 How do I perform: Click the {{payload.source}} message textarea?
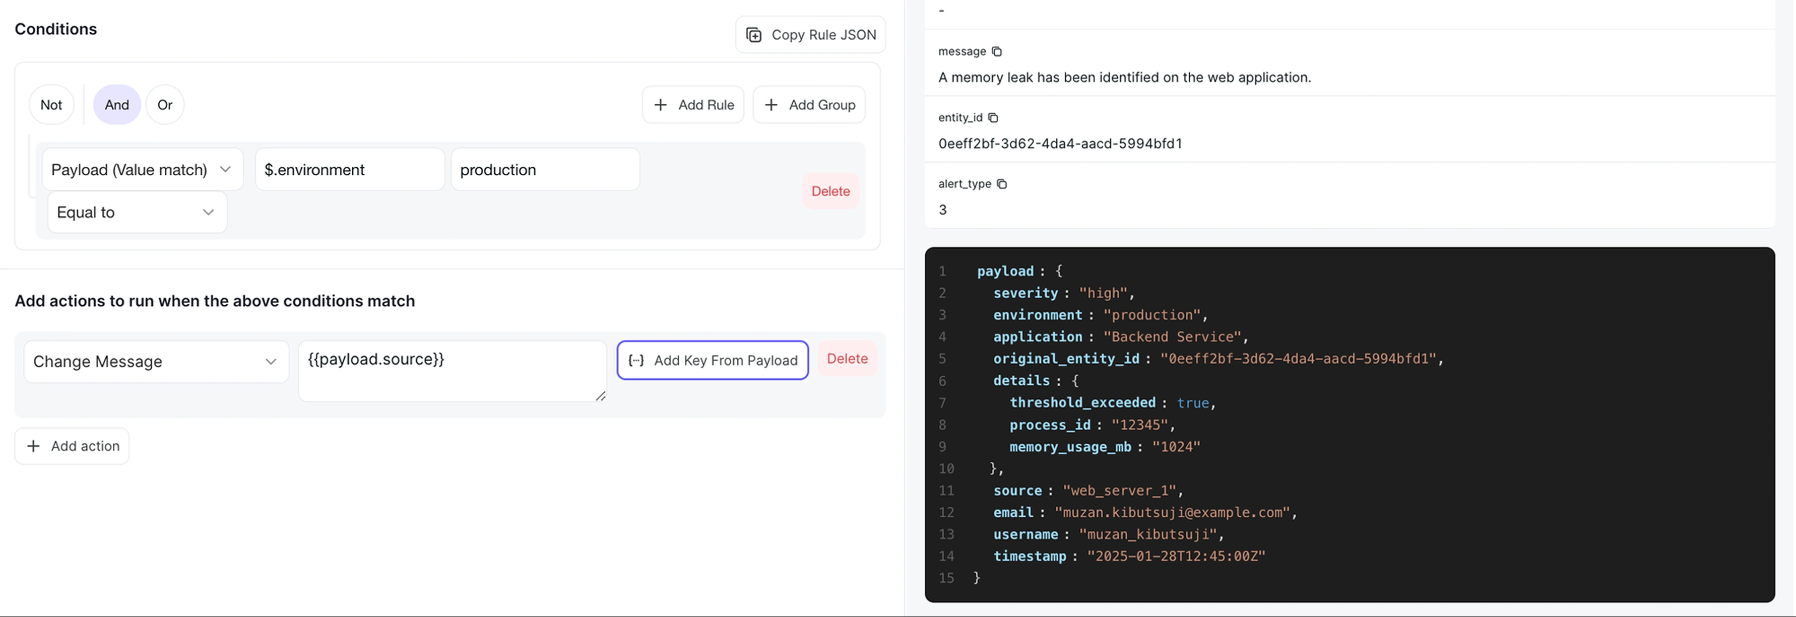(x=451, y=370)
